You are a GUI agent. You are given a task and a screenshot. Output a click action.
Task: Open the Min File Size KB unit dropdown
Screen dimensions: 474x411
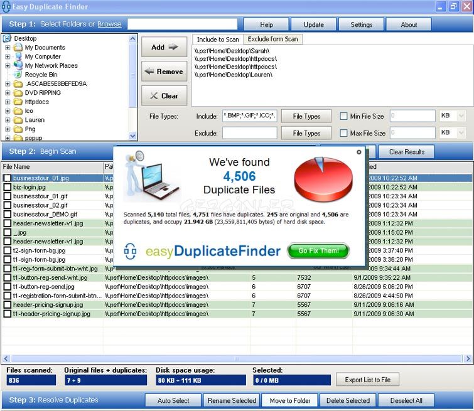point(461,115)
